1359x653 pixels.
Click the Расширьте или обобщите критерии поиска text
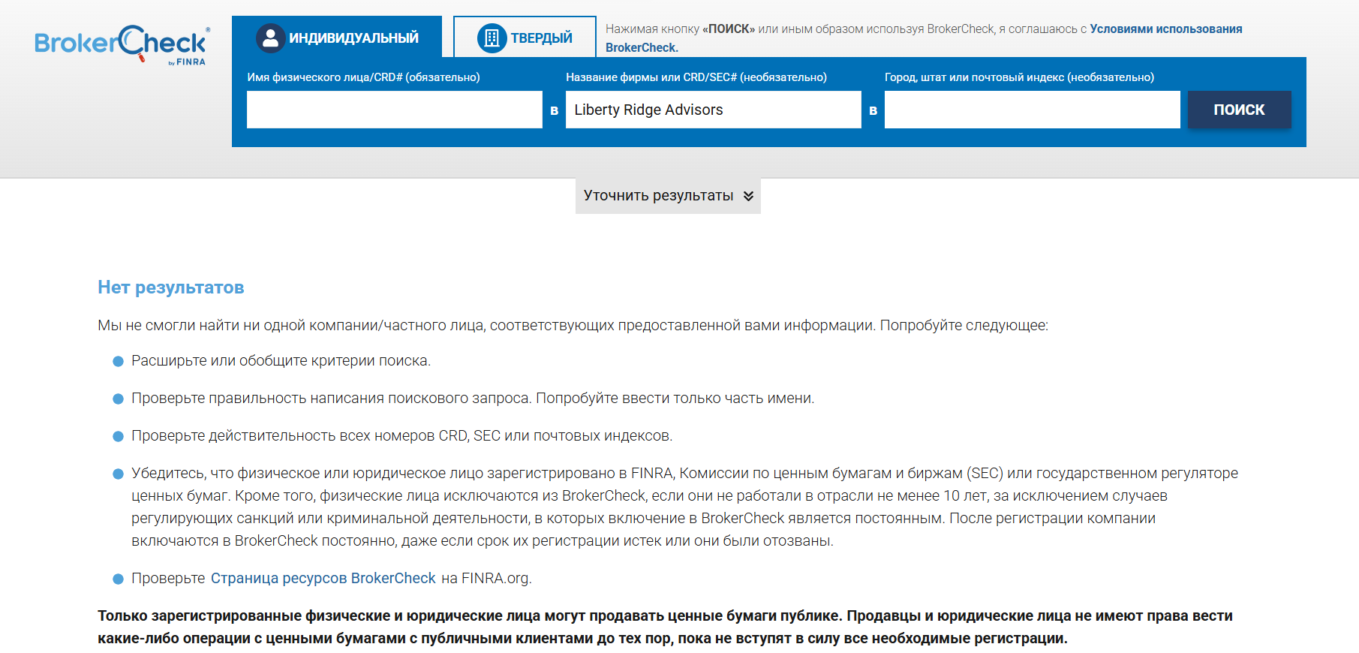(281, 360)
